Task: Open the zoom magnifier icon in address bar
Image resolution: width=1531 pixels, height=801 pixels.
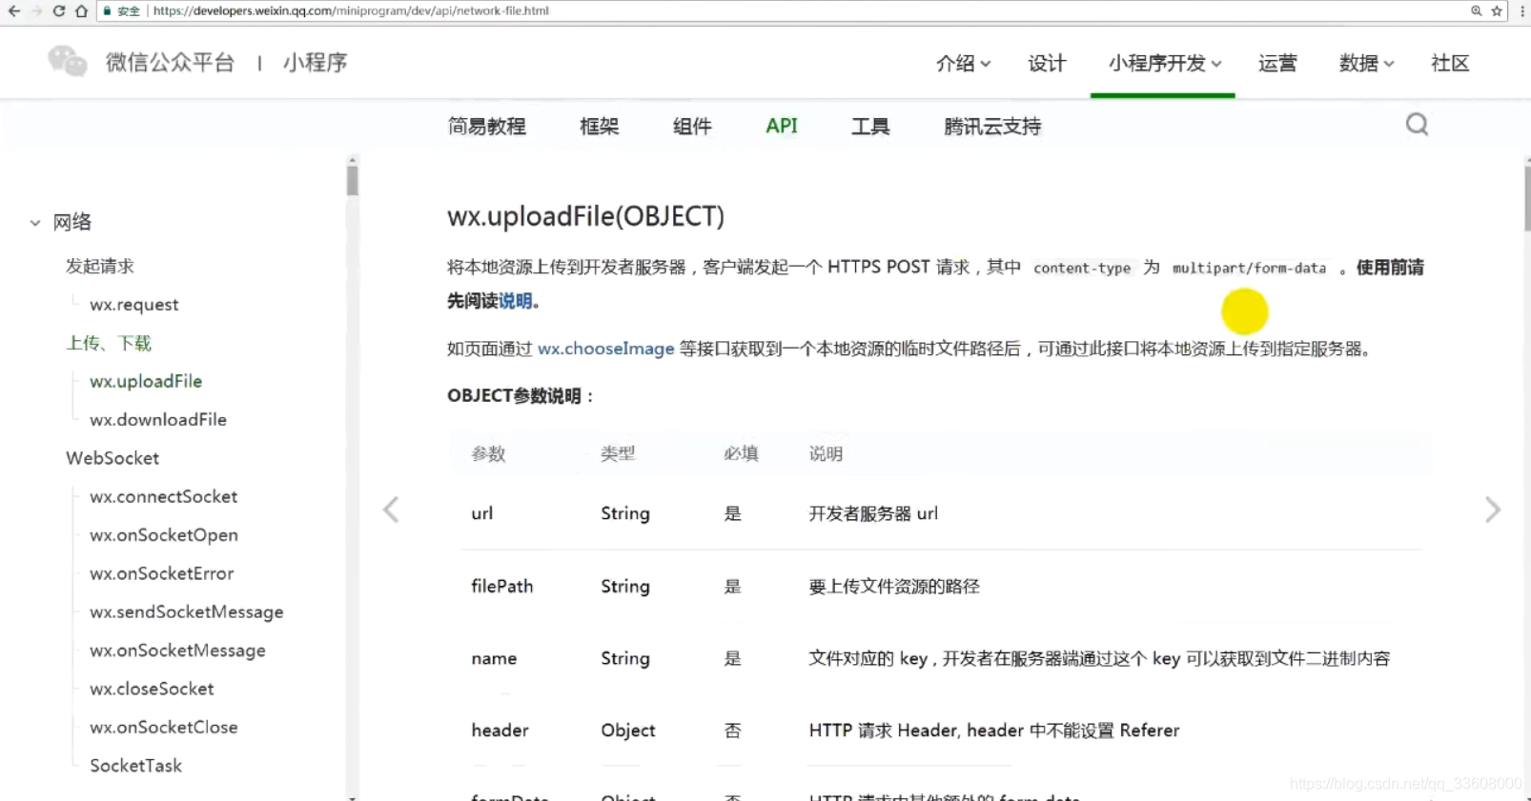Action: click(1476, 11)
